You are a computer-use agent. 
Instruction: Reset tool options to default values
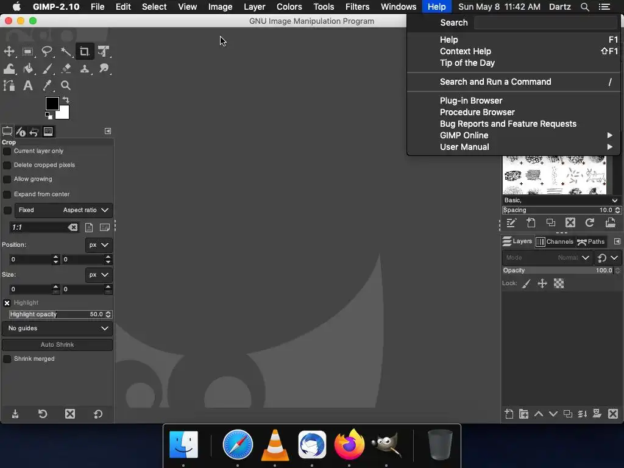(98, 414)
